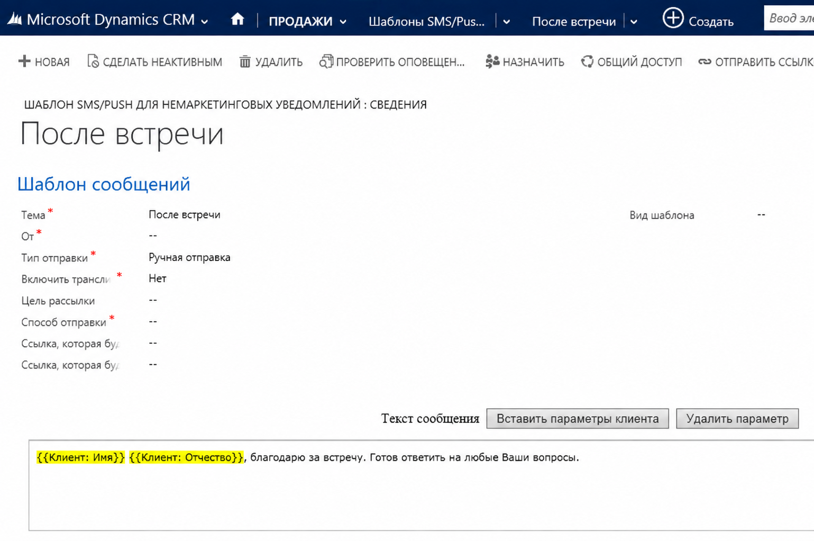This screenshot has height=541, width=814.
Task: Open the Тип отправки value Ручная отправка
Action: point(189,257)
